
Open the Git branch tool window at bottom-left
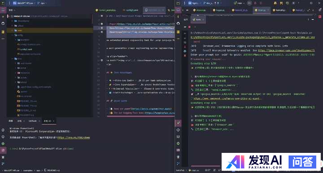[x=3, y=164]
